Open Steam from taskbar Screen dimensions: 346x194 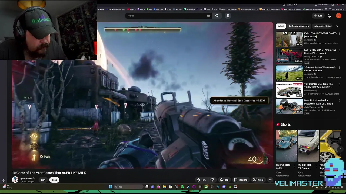tap(188, 187)
